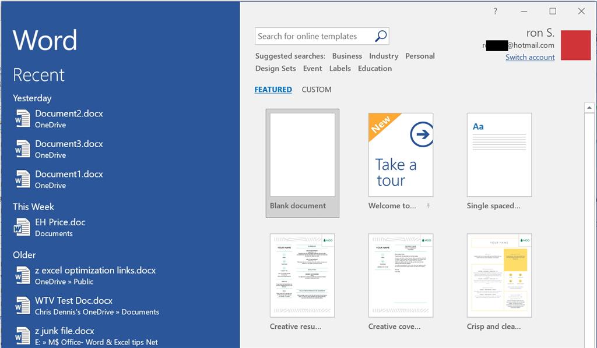Click the hotmail.com account email address
Screen dimensions: 597x348
(x=518, y=45)
